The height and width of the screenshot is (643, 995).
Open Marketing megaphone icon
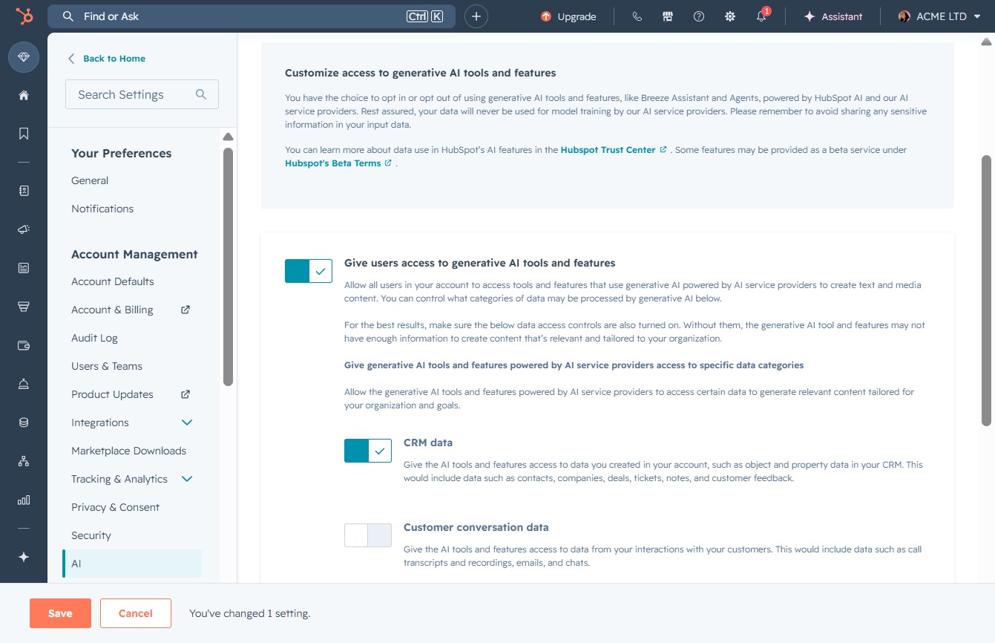pos(24,229)
